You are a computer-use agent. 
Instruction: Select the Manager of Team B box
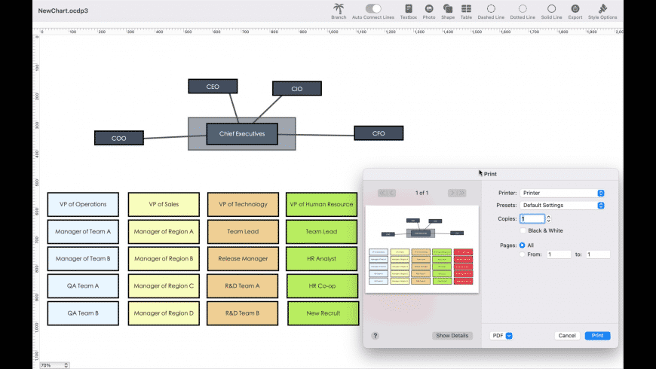click(x=83, y=258)
